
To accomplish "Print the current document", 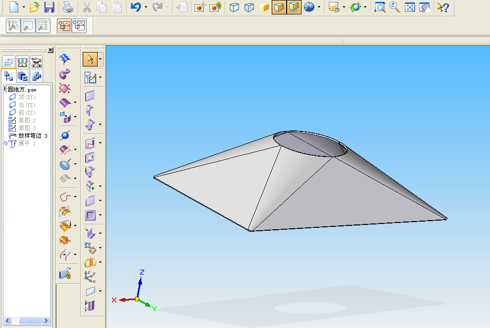I will pos(67,7).
